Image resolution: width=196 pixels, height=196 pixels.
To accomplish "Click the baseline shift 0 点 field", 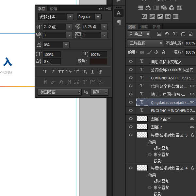I will pos(52,61).
